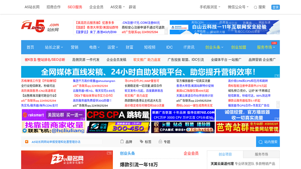Image resolution: width=301 pixels, height=169 pixels.
Task: Click the 标签 tag icon
Action: tap(141, 142)
